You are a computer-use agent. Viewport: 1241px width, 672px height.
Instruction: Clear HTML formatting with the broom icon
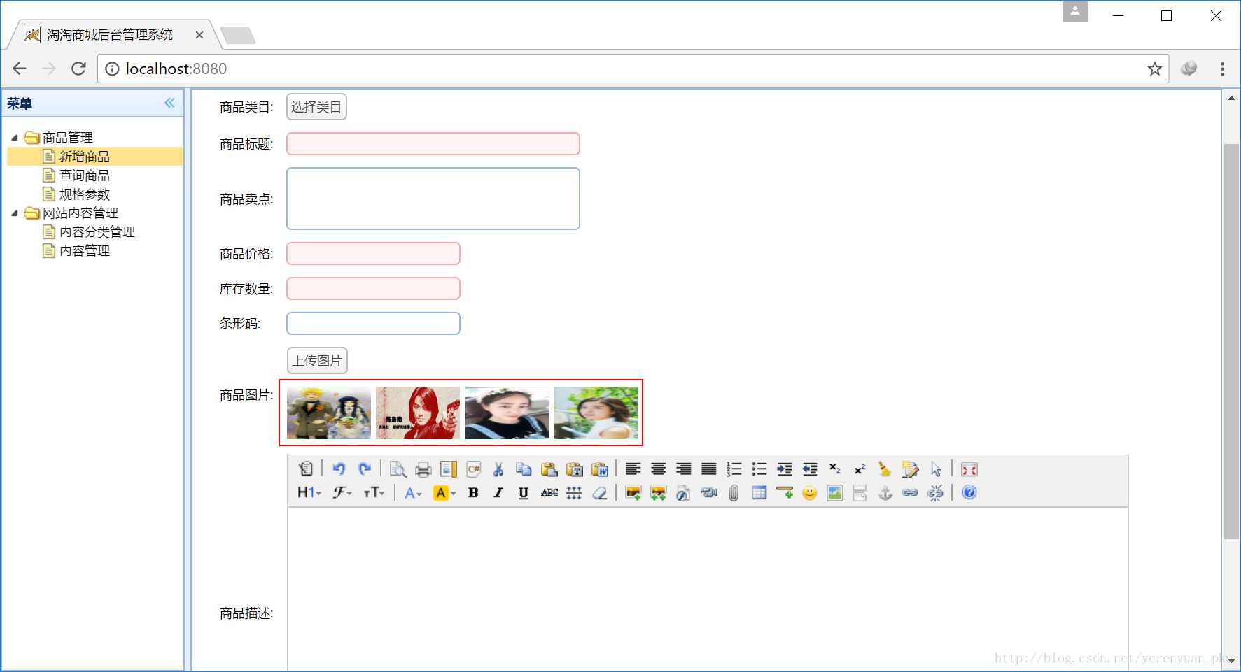point(885,469)
